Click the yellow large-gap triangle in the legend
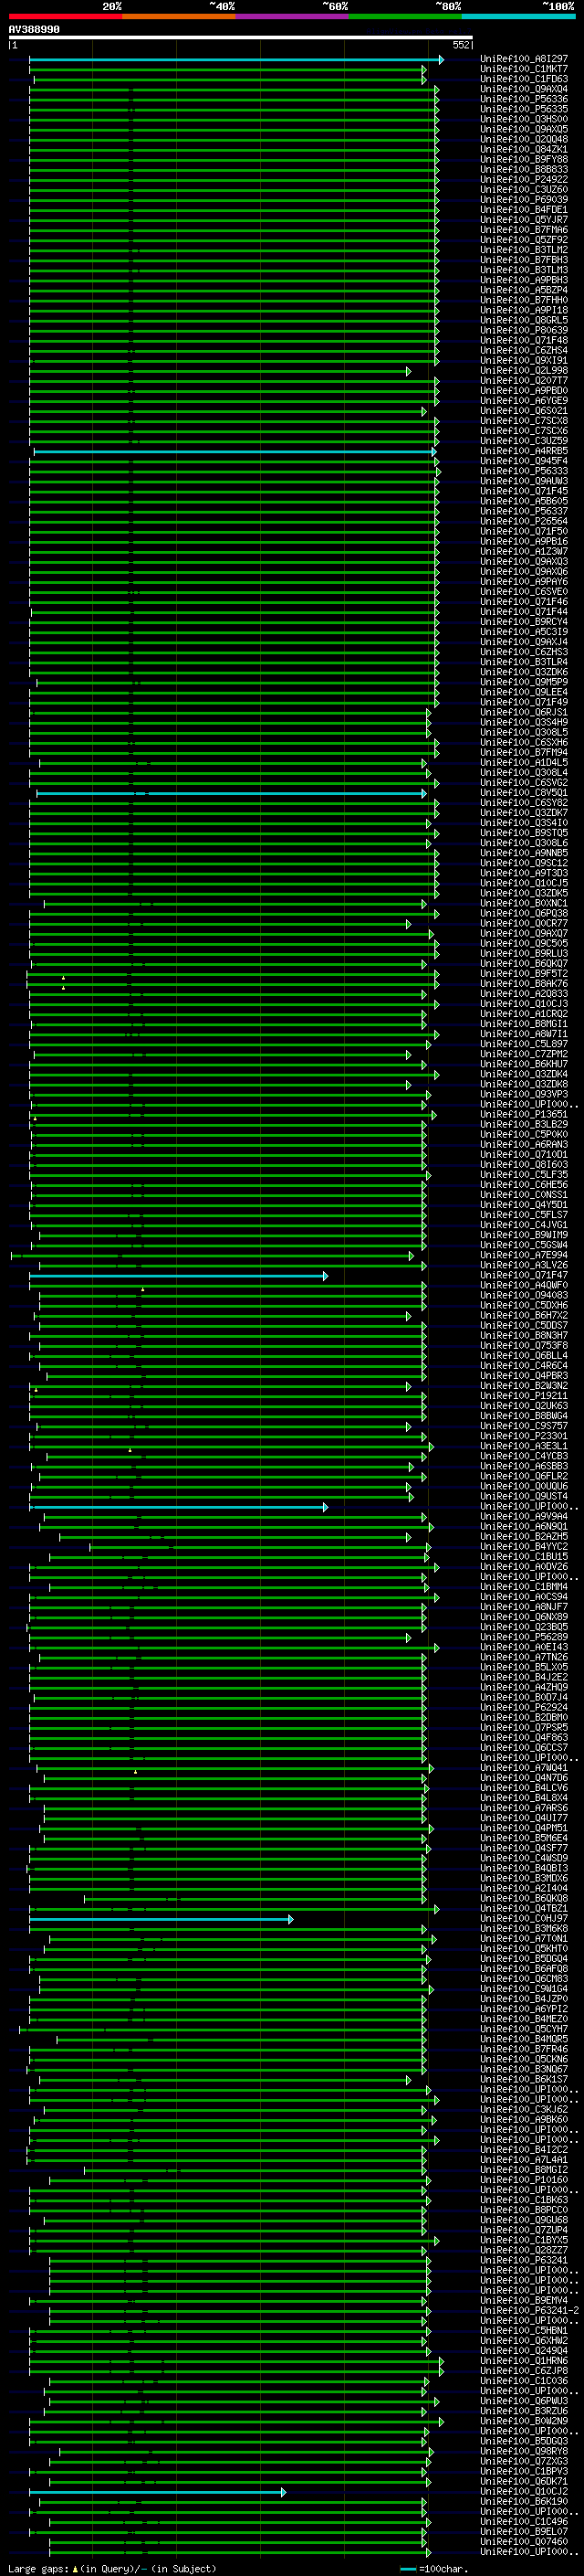Viewport: 584px width, 2576px height. pyautogui.click(x=74, y=2568)
